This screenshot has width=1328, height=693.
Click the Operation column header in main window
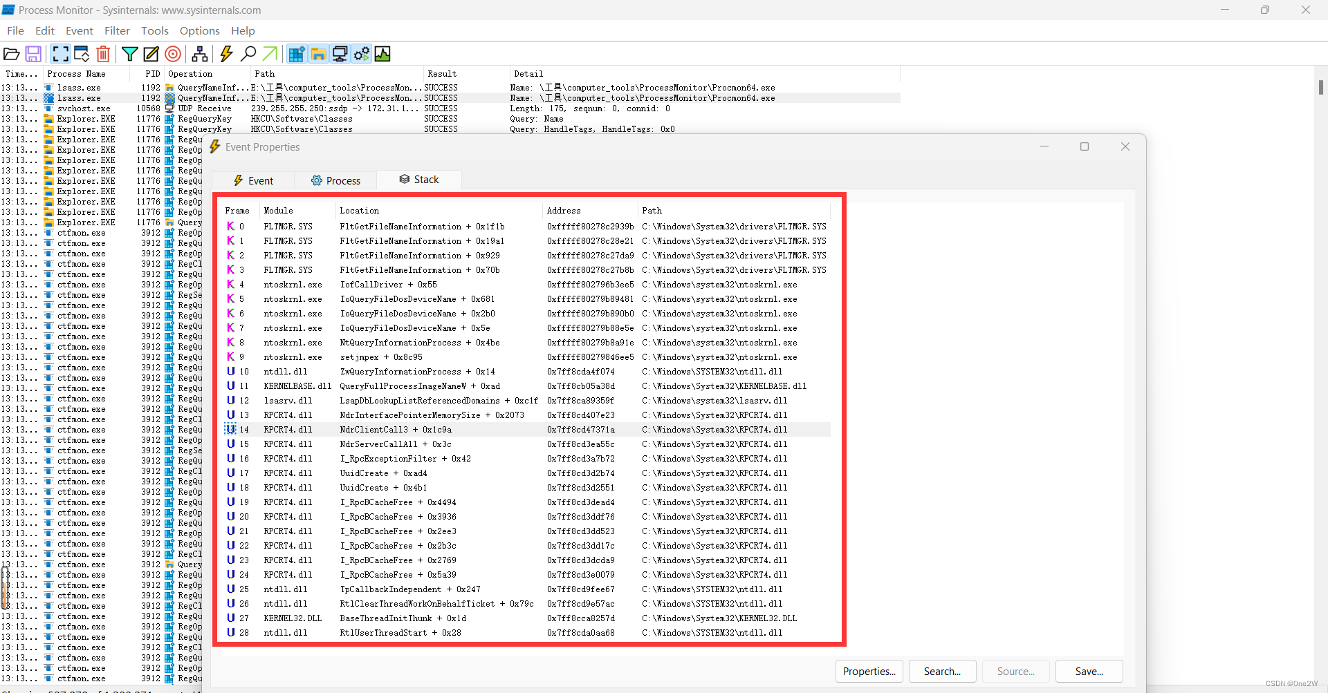pos(207,74)
